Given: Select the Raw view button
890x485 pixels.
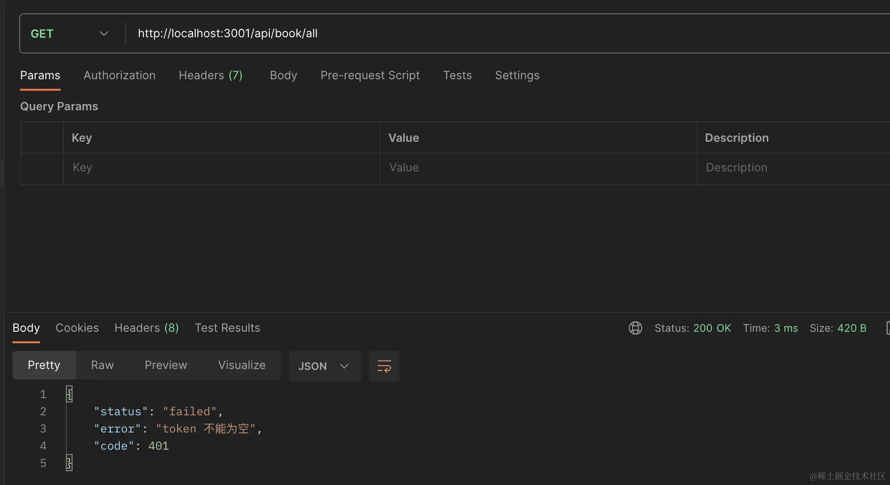Looking at the screenshot, I should click(x=102, y=365).
